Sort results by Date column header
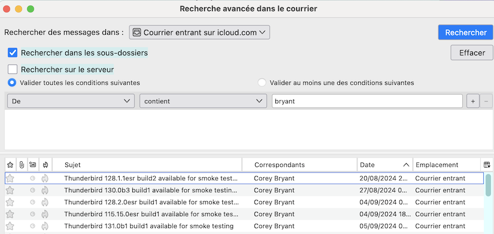 click(x=385, y=165)
